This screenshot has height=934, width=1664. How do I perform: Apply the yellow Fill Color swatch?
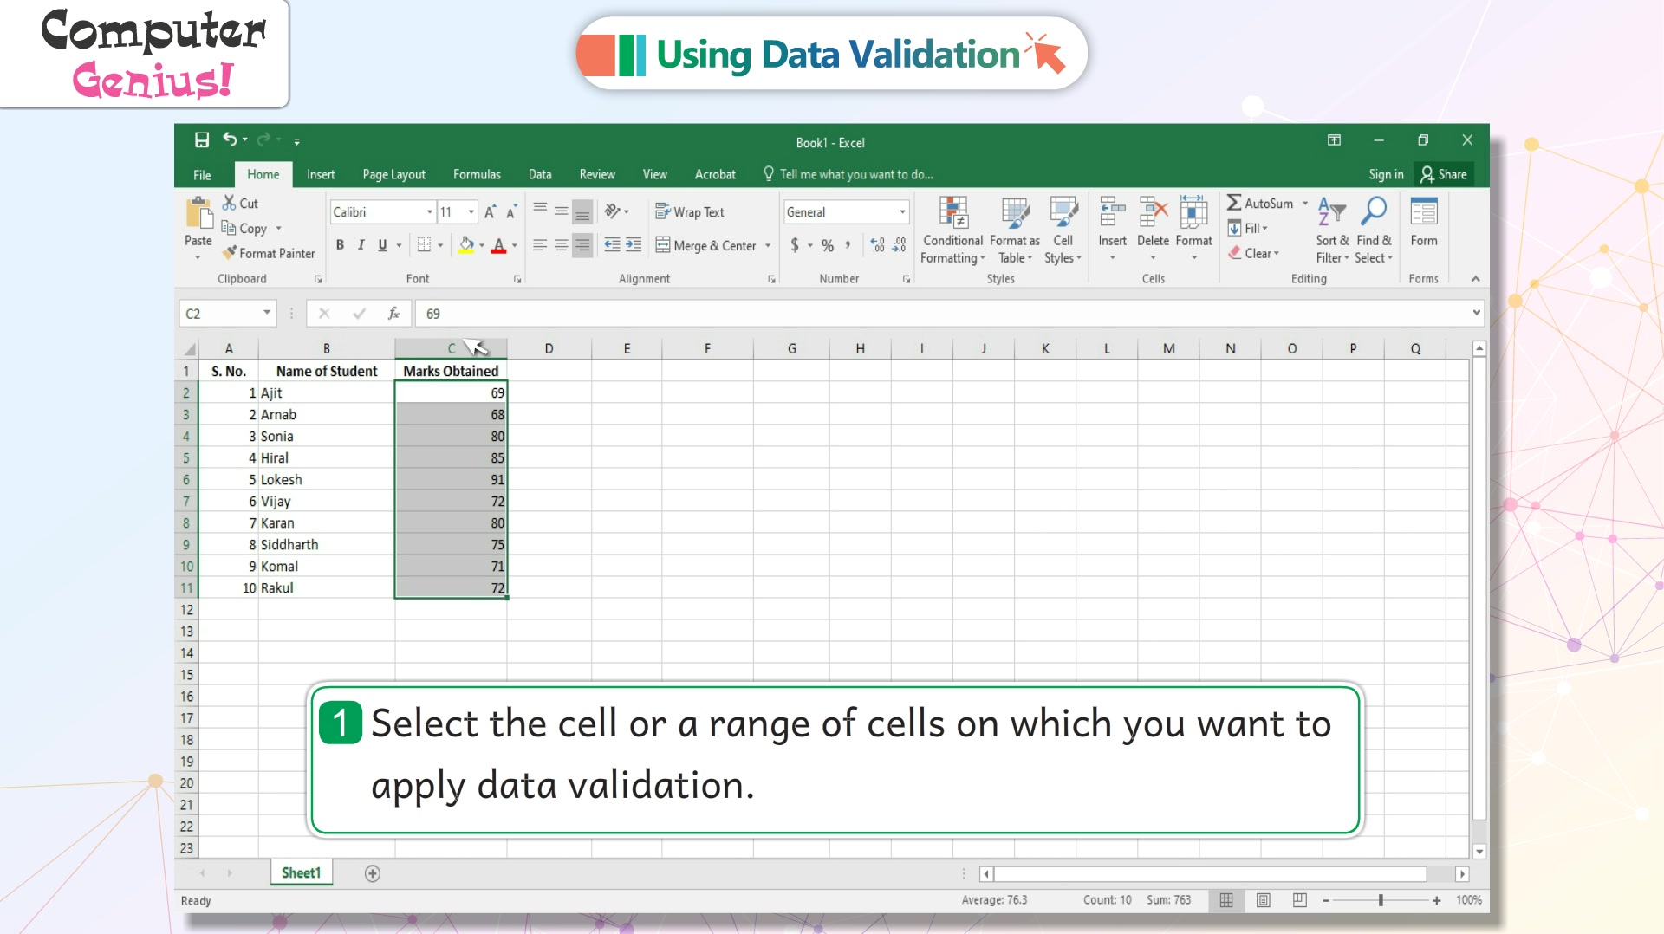466,245
